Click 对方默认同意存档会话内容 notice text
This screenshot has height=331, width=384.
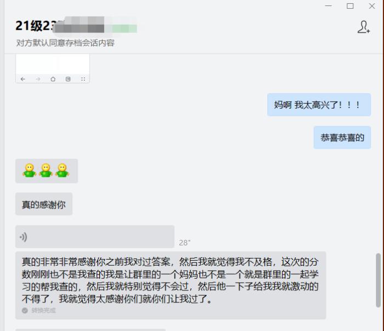(x=65, y=43)
